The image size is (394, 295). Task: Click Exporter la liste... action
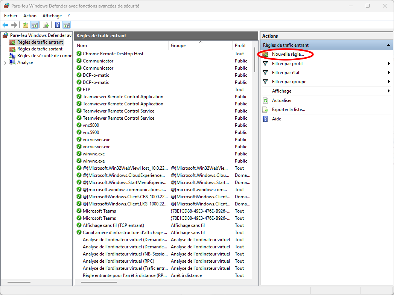tap(288, 109)
